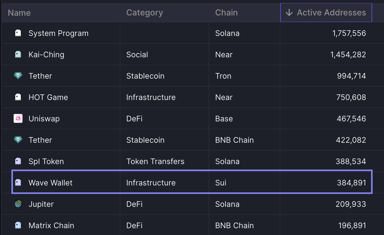Click the Jupiter swirl logo icon
Image resolution: width=384 pixels, height=235 pixels.
coord(18,204)
